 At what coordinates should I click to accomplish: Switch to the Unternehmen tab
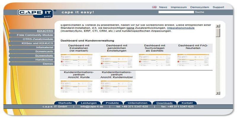tap(137, 103)
